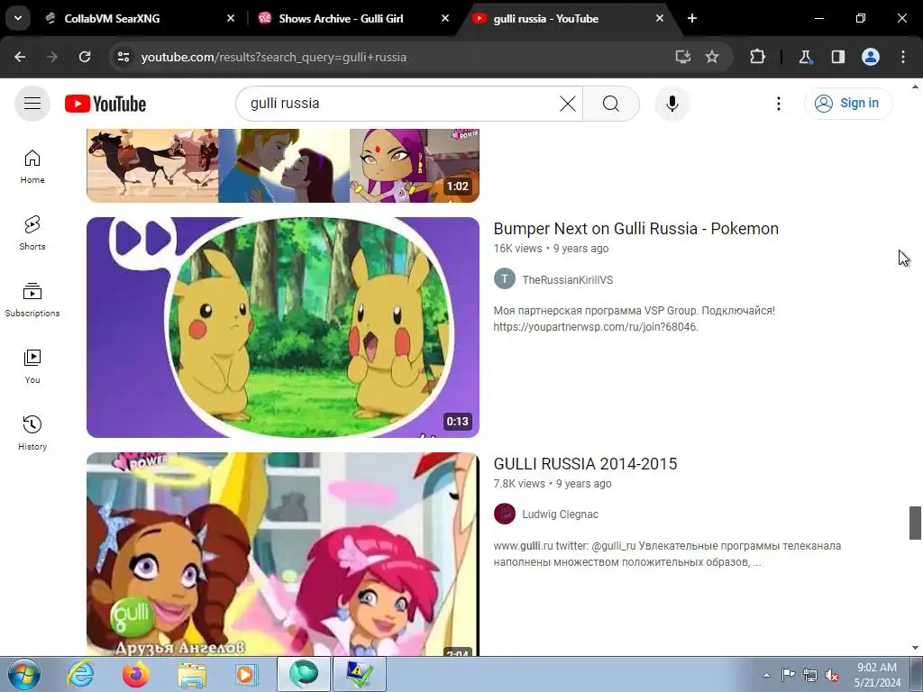The height and width of the screenshot is (692, 923).
Task: Open Windows Start menu
Action: pos(24,674)
